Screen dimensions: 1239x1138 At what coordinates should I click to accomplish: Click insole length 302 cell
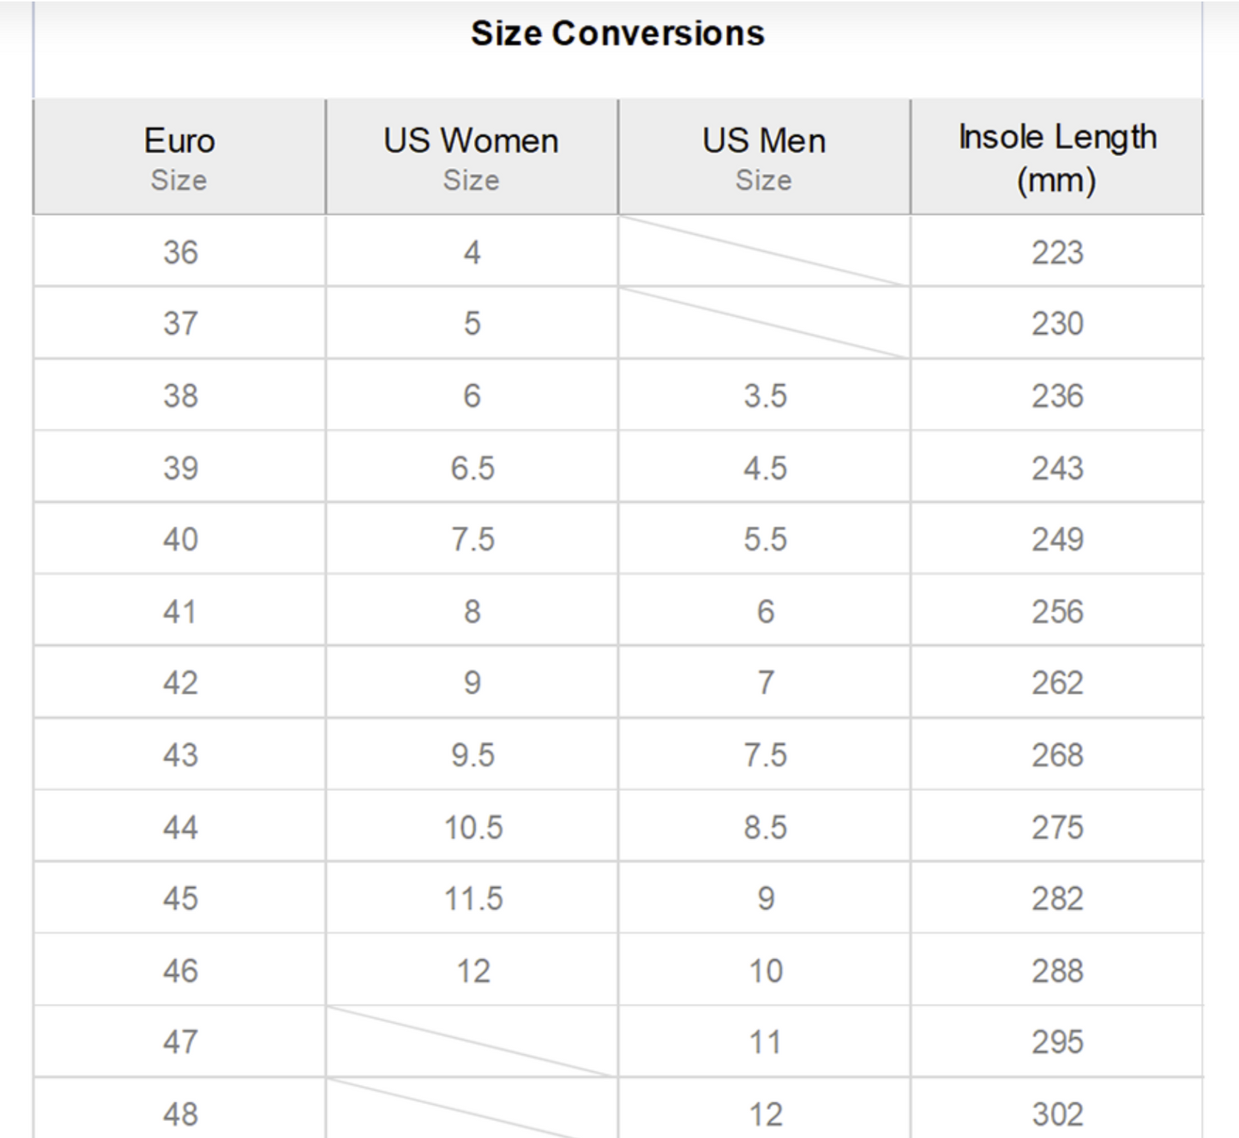(1057, 1114)
